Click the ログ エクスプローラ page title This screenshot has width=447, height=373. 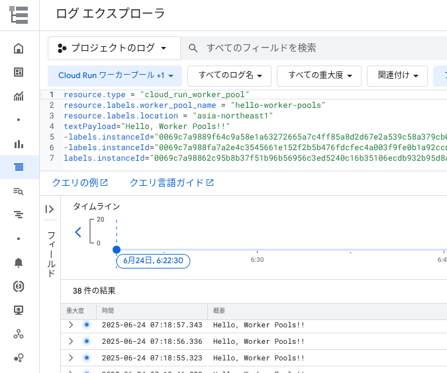coord(111,14)
